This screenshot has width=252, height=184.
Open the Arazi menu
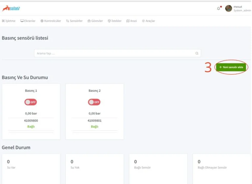(x=132, y=21)
